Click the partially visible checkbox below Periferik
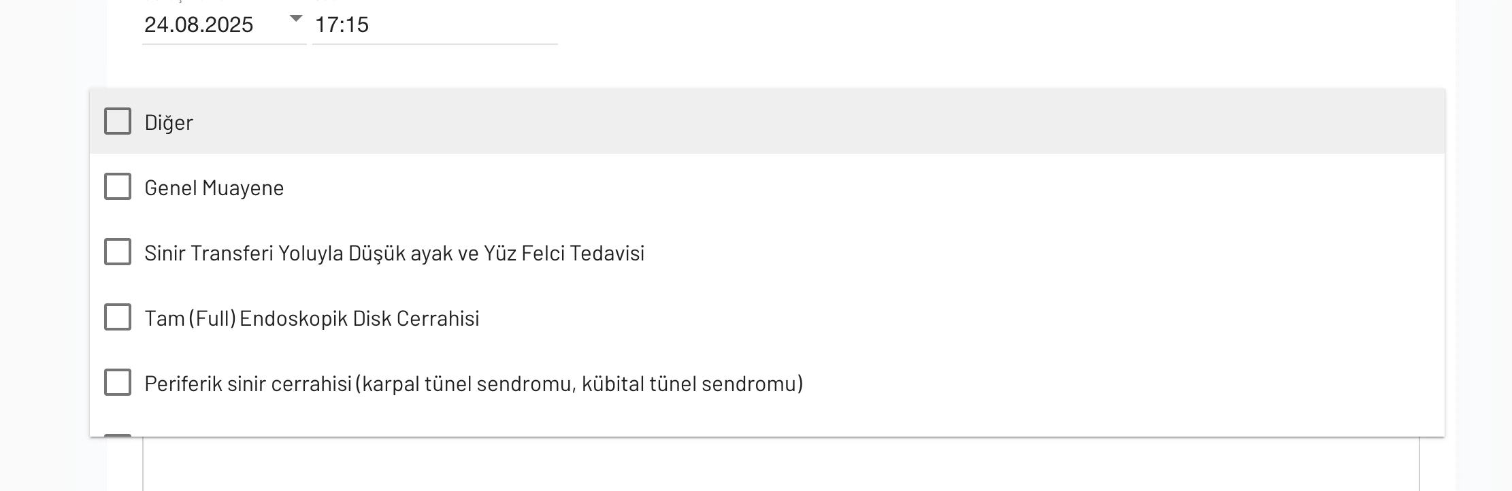The width and height of the screenshot is (1512, 491). pyautogui.click(x=118, y=435)
